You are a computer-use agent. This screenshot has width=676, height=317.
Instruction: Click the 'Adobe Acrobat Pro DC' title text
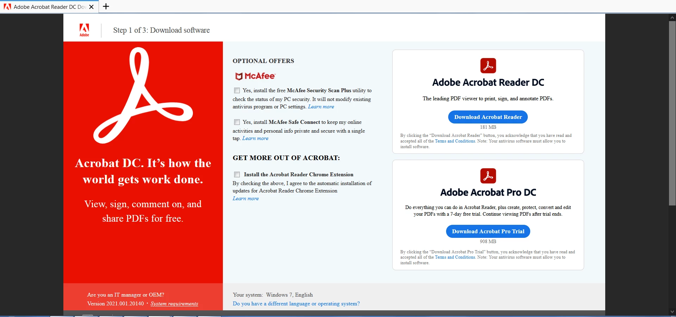488,192
